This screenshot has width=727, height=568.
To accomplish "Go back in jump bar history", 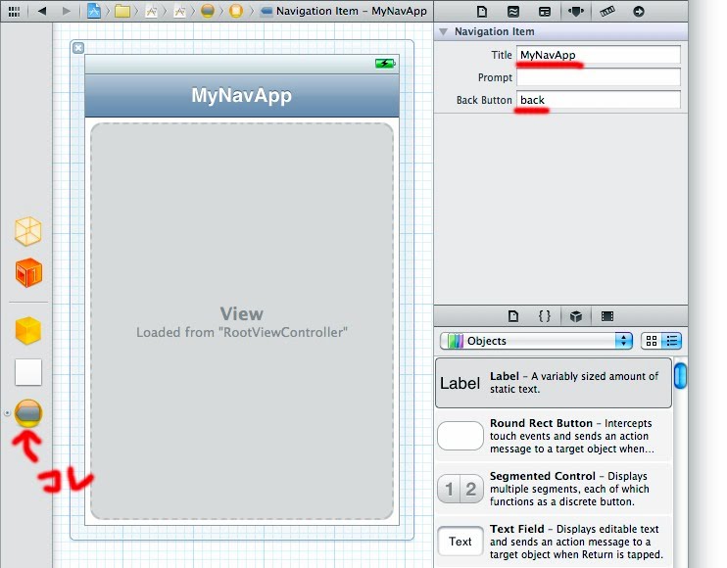I will point(42,12).
